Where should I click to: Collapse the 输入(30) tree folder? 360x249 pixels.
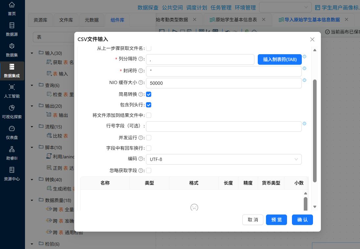click(32, 53)
